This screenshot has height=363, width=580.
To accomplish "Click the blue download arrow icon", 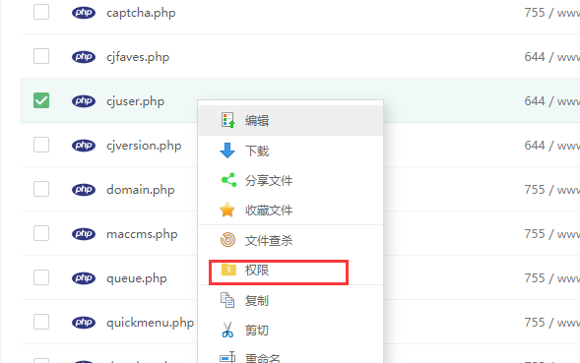I will (227, 151).
